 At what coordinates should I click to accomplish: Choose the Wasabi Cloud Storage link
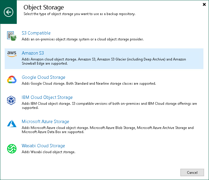pos(43,146)
